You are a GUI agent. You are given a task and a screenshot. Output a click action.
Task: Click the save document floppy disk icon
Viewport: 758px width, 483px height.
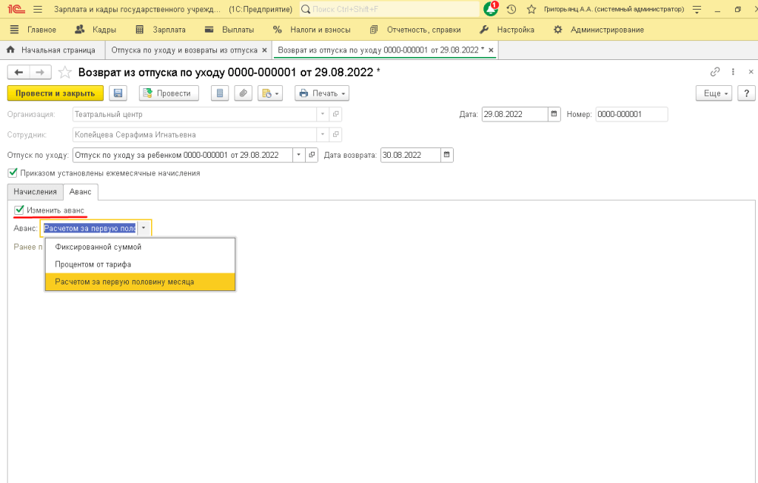point(117,93)
